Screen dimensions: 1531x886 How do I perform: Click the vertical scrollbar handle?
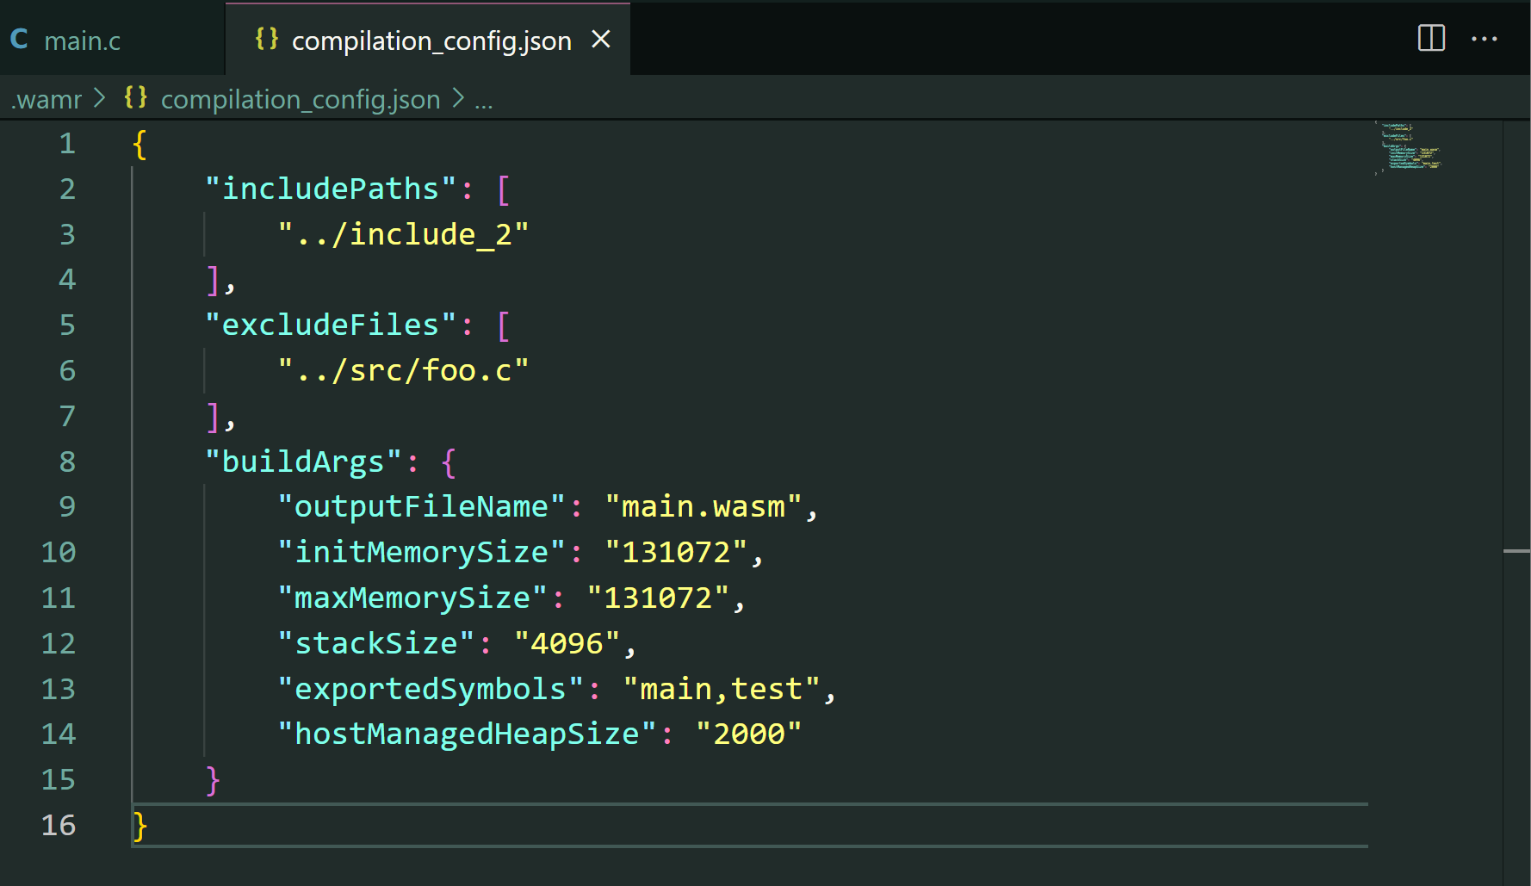[x=1517, y=551]
